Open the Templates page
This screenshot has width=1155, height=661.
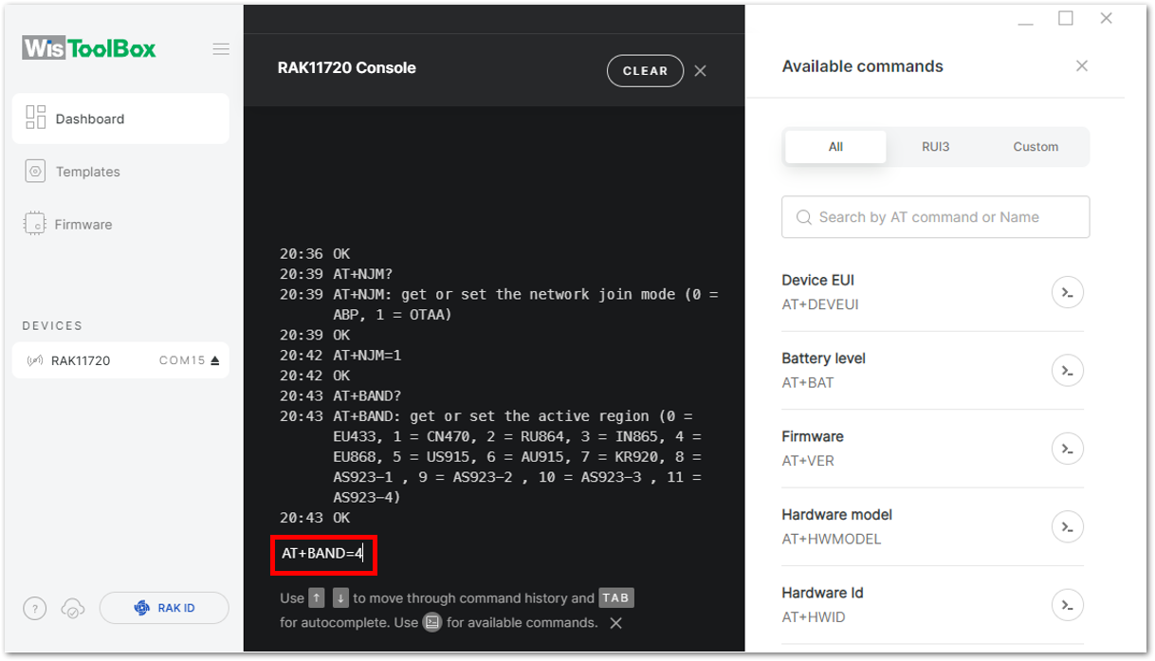[87, 172]
